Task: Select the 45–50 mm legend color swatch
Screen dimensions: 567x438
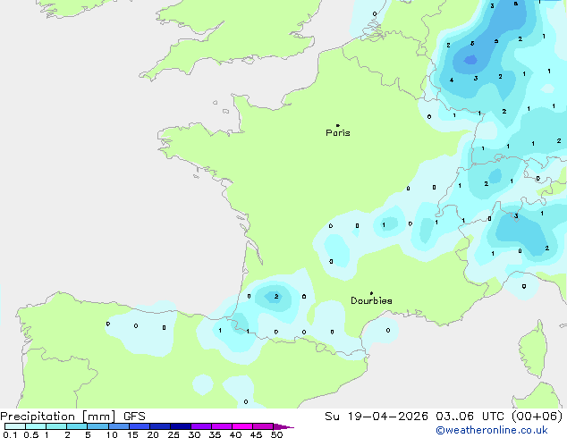Action: (263, 426)
